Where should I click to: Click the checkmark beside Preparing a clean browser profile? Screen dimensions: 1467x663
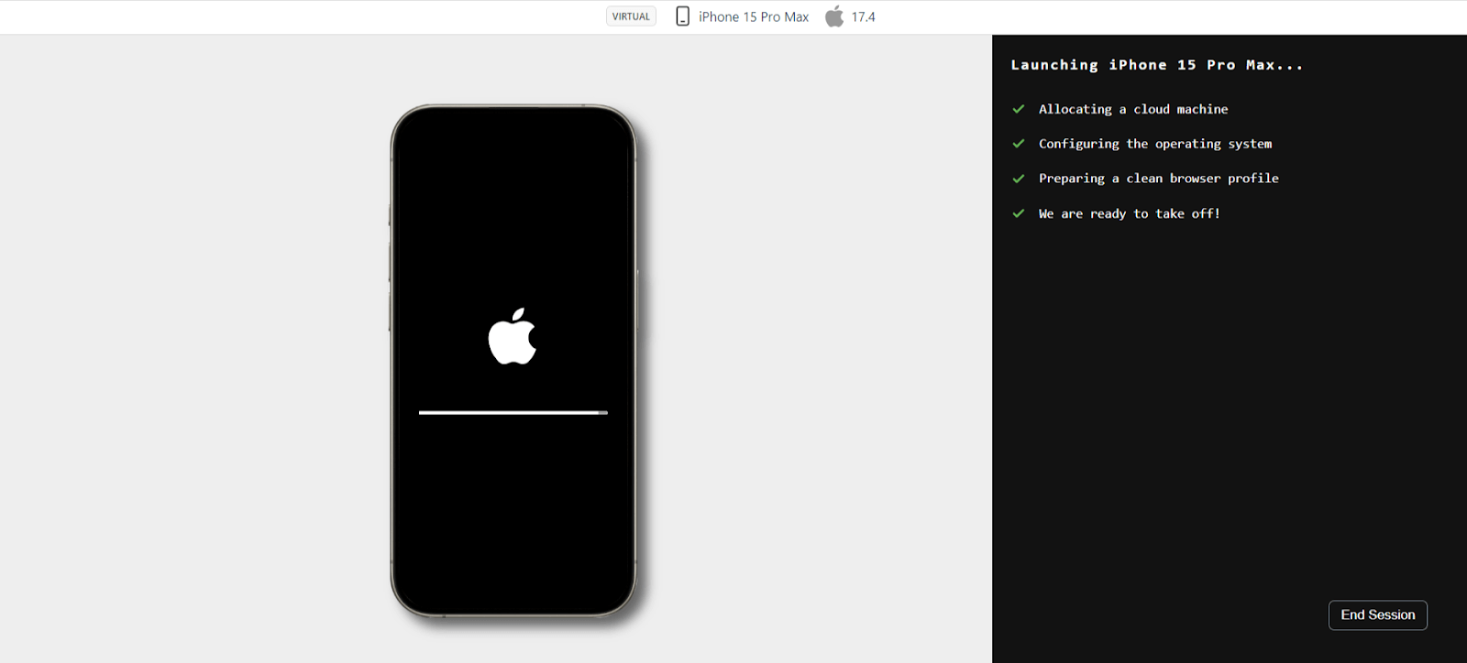(1018, 179)
